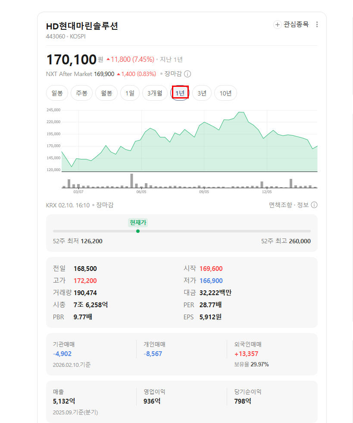
Task: Click the 저가 value 166,900
Action: tap(211, 281)
